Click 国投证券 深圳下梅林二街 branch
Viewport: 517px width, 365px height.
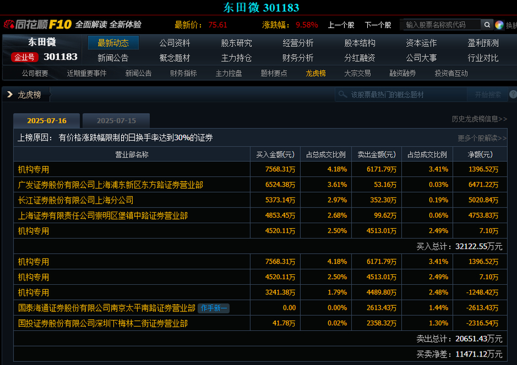click(103, 324)
